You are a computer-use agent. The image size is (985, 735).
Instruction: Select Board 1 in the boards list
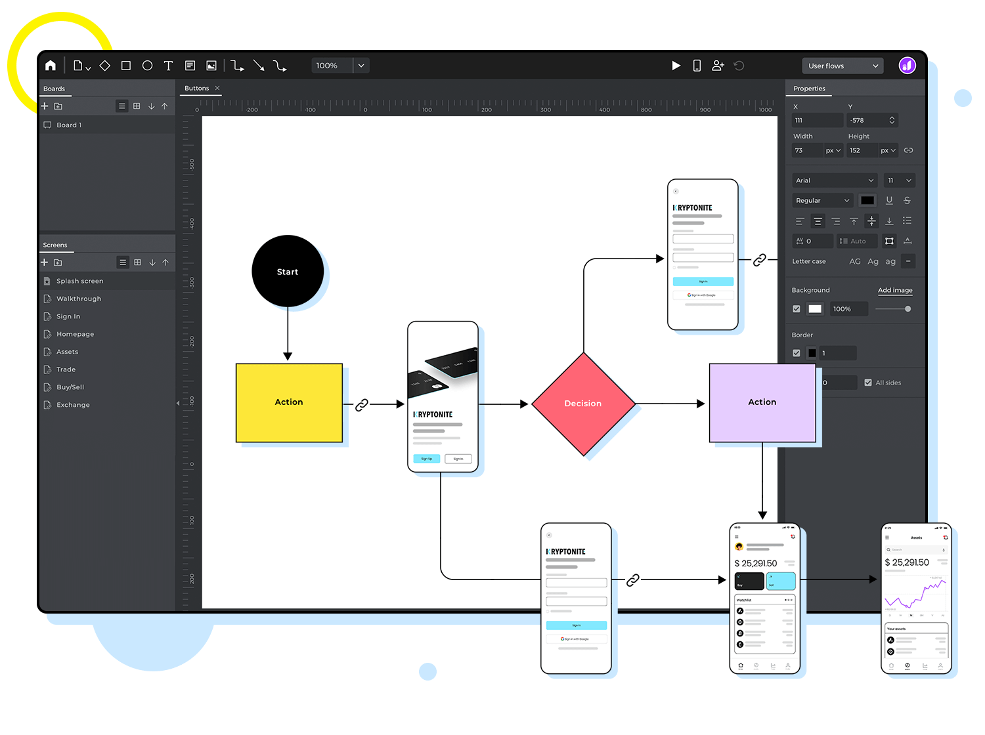pyautogui.click(x=107, y=125)
